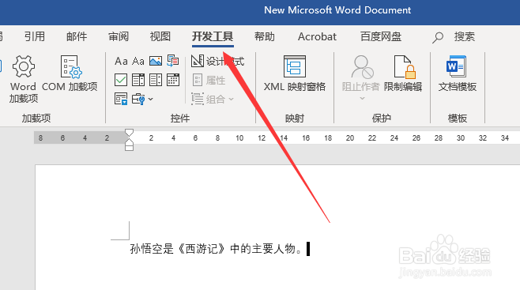Click the search magnifier icon
520x290 pixels.
coord(438,37)
